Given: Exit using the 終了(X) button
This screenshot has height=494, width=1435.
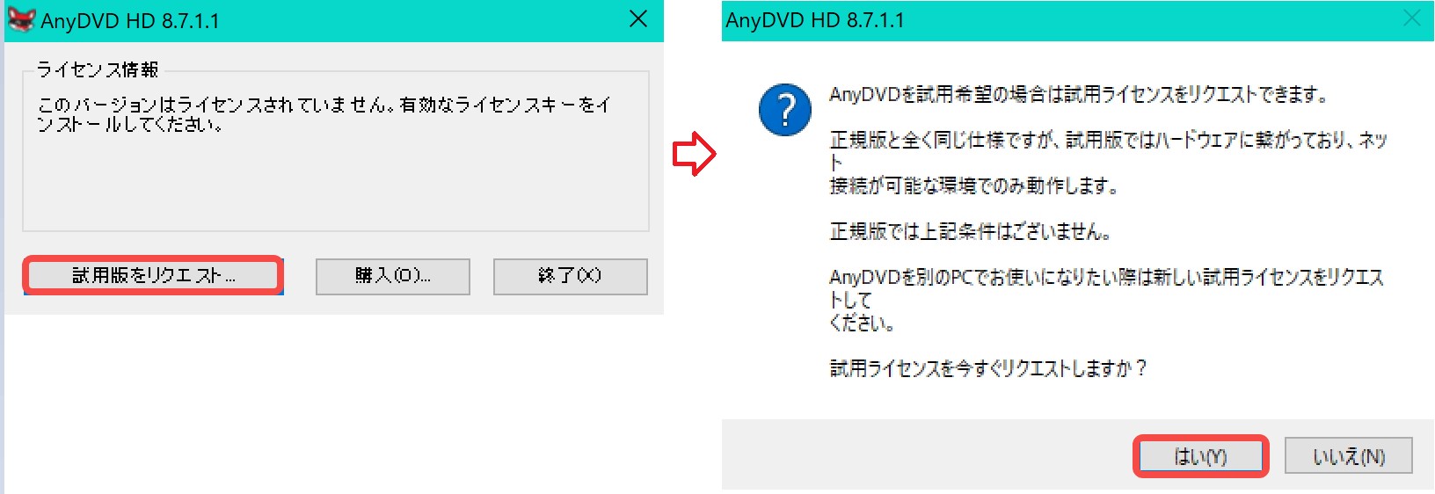Looking at the screenshot, I should tap(570, 276).
